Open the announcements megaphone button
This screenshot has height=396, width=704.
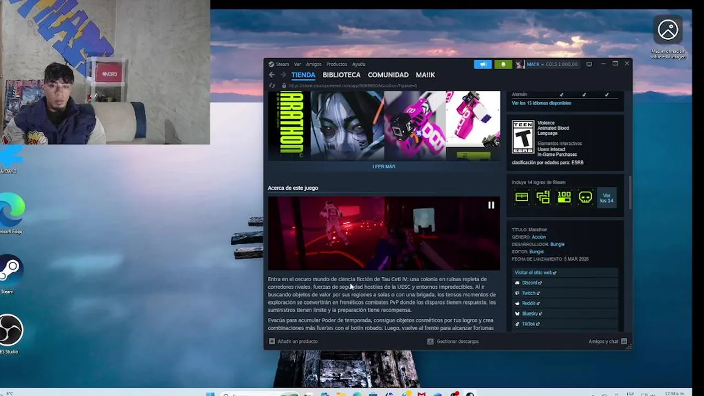[x=482, y=64]
